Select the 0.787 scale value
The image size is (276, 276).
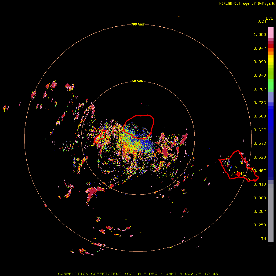260,89
